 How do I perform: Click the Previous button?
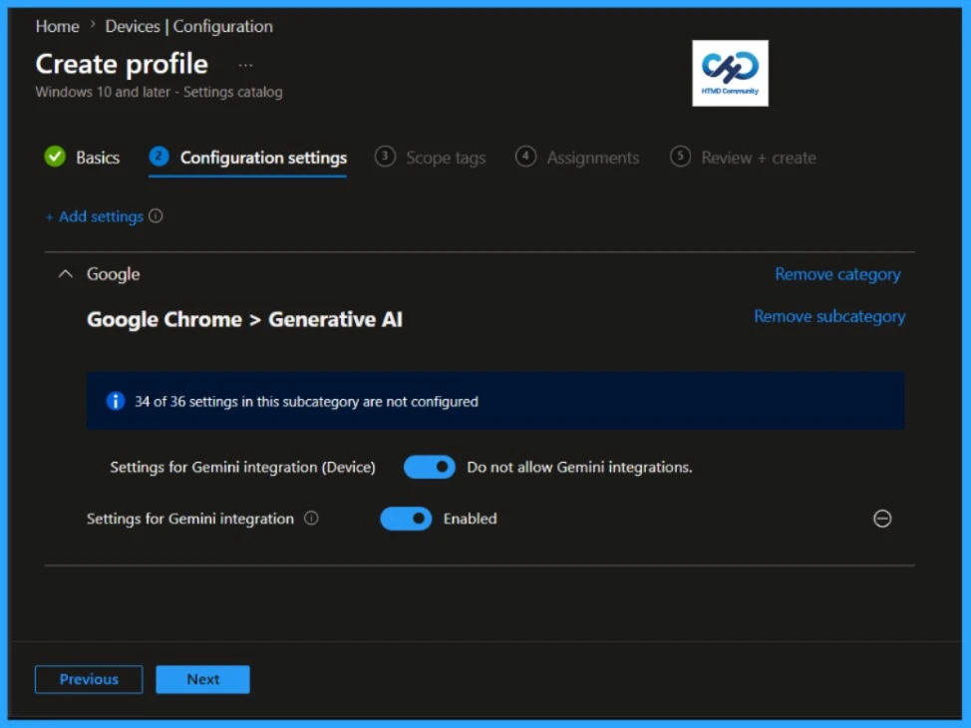89,679
